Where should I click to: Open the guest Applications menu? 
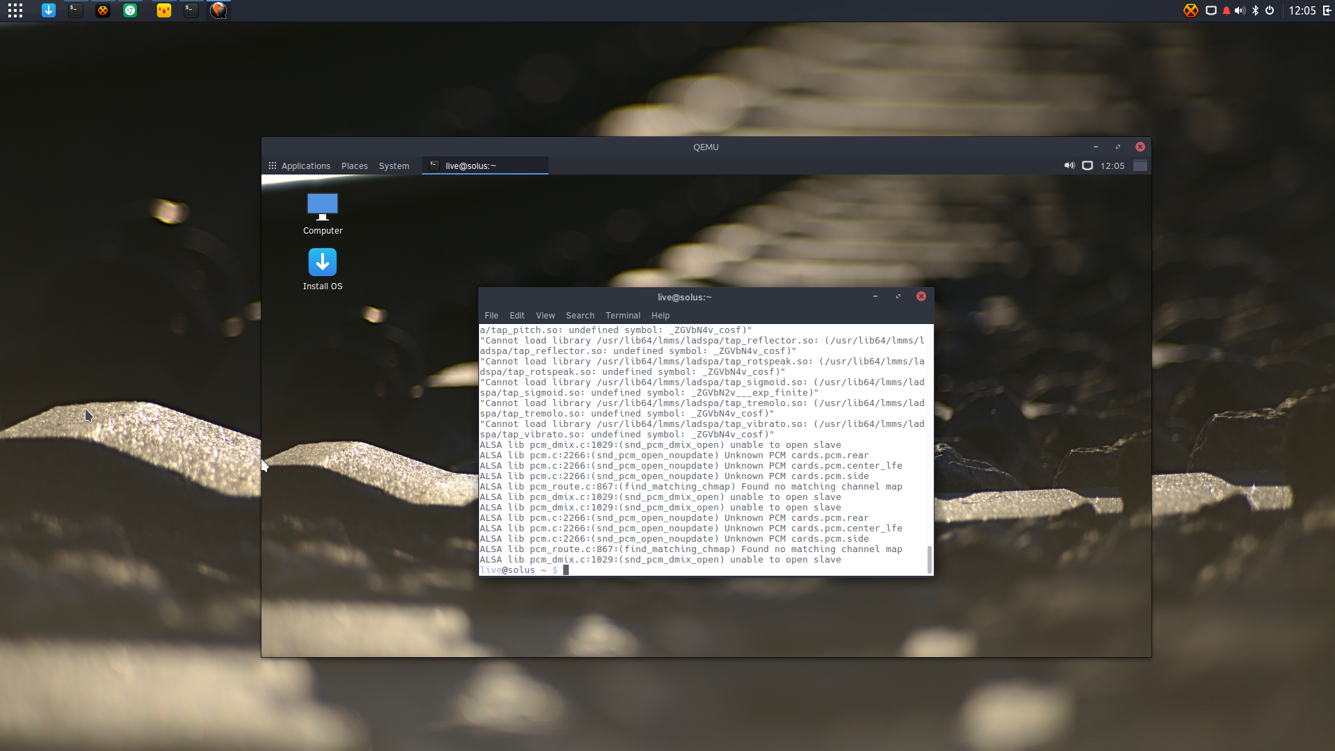[x=300, y=166]
